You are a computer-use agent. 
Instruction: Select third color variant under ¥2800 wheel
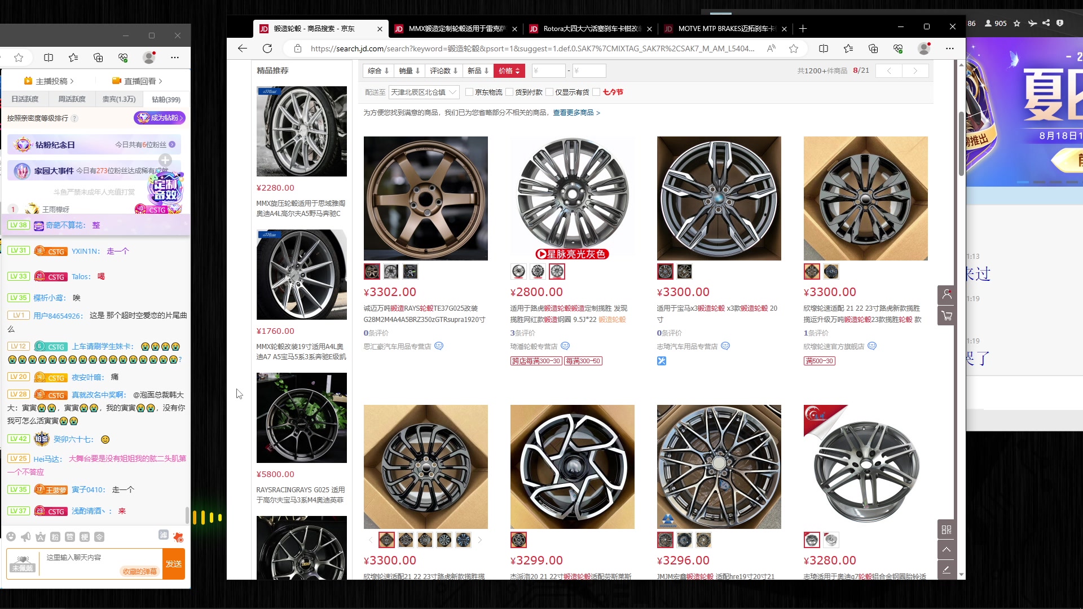557,272
